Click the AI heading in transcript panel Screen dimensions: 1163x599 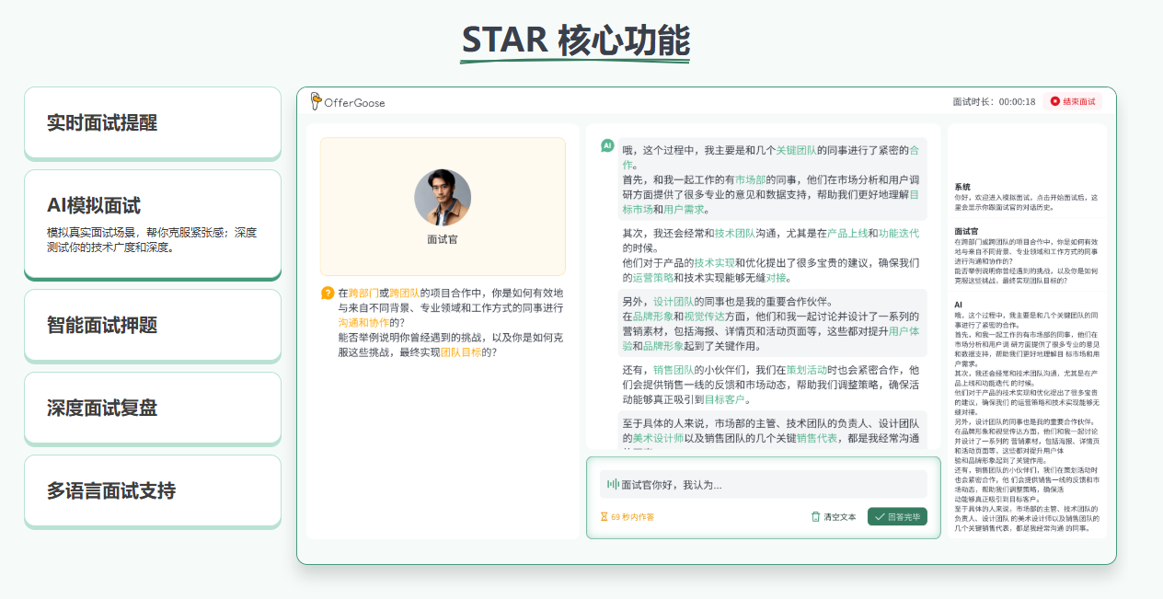958,305
